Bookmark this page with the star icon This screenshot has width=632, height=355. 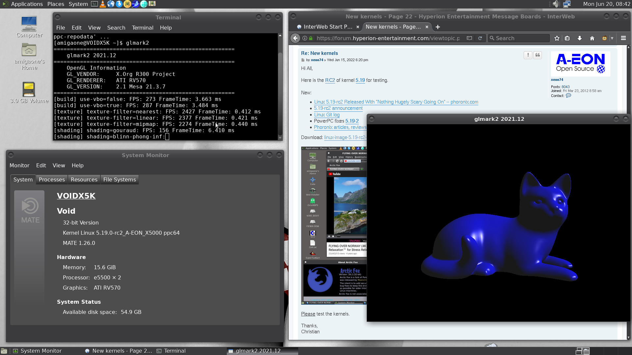click(557, 38)
